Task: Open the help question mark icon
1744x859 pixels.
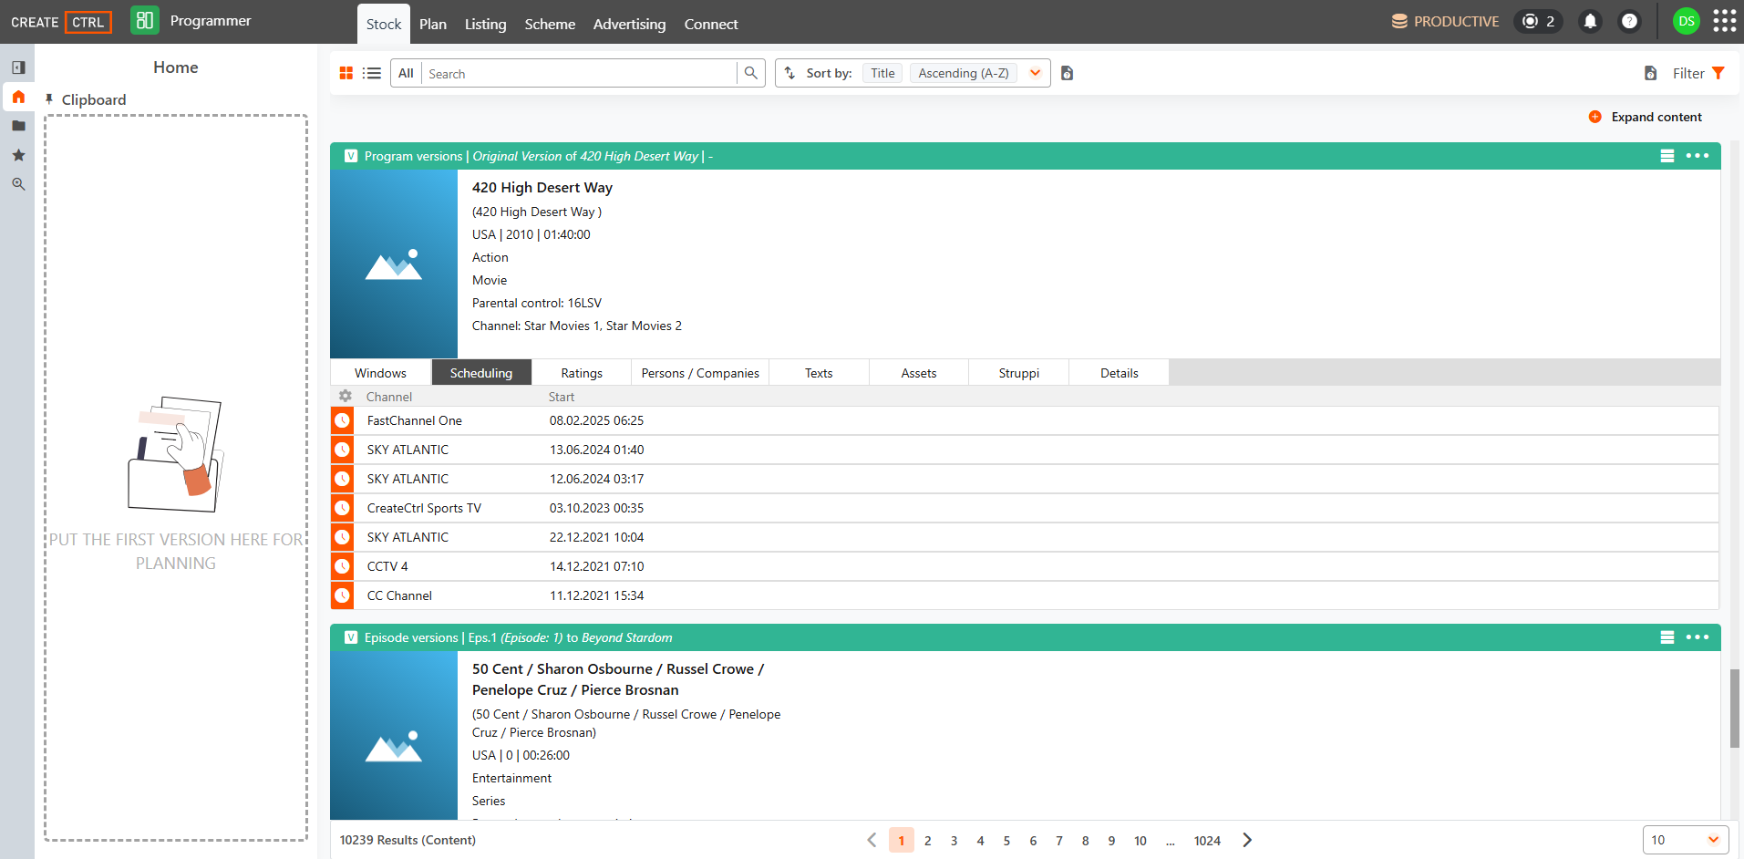Action: (x=1629, y=21)
